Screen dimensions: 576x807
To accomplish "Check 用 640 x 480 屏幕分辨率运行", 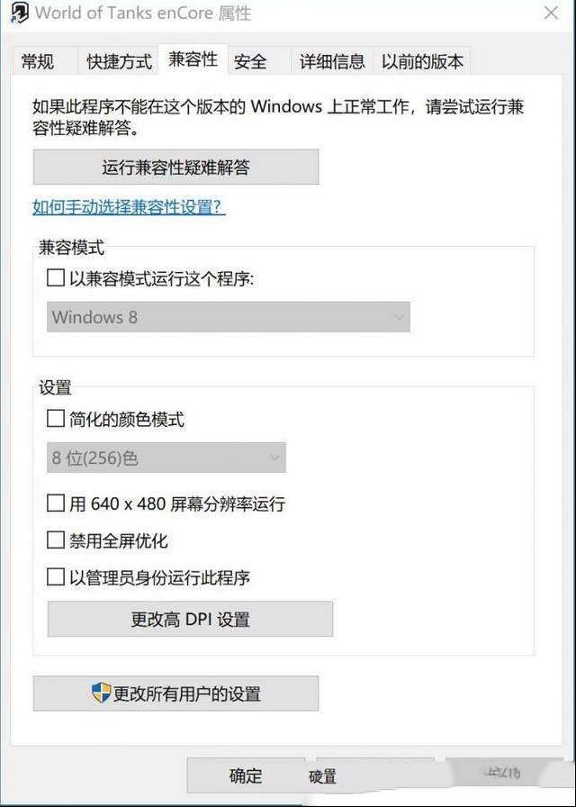I will coord(56,503).
